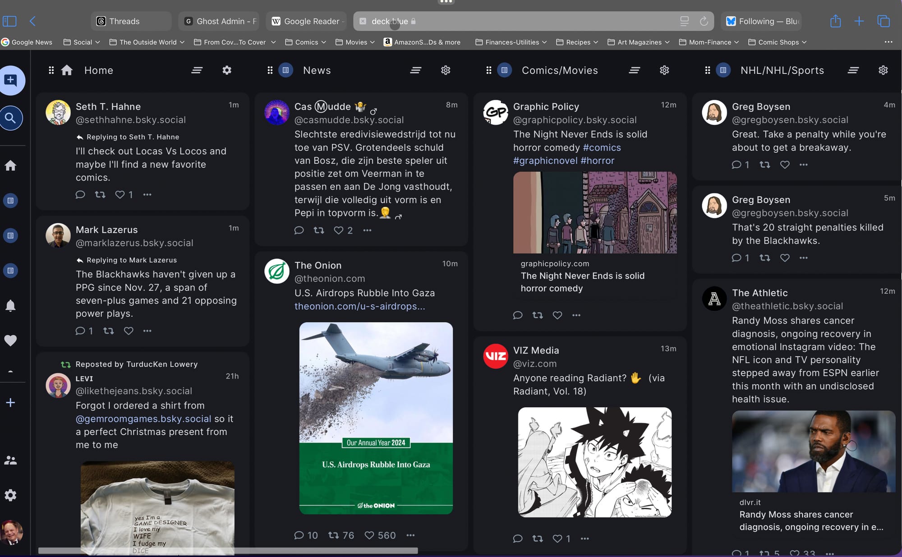The image size is (902, 557).
Task: Switch to the Google Reader browser tab
Action: pos(306,21)
